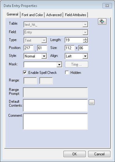Disable the Enable Spell Check checkbox

pyautogui.click(x=25, y=73)
